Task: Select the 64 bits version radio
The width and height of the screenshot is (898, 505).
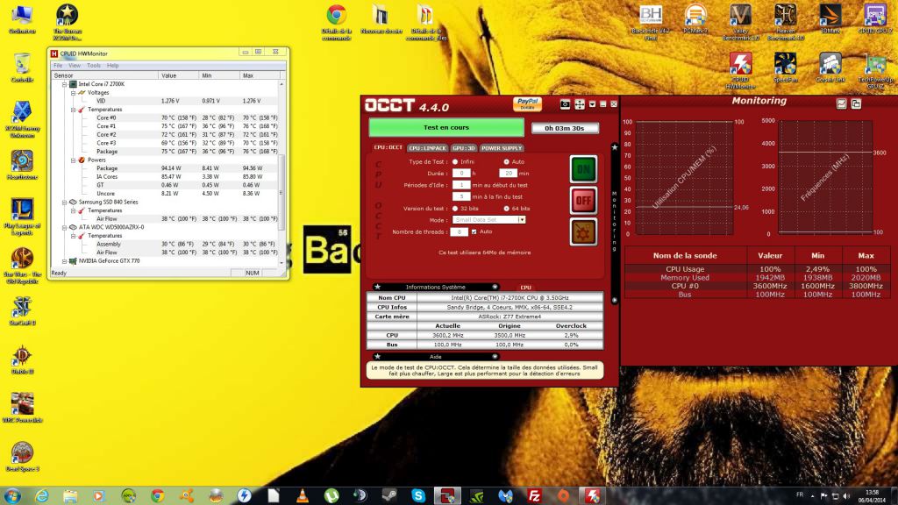Action: coord(506,209)
